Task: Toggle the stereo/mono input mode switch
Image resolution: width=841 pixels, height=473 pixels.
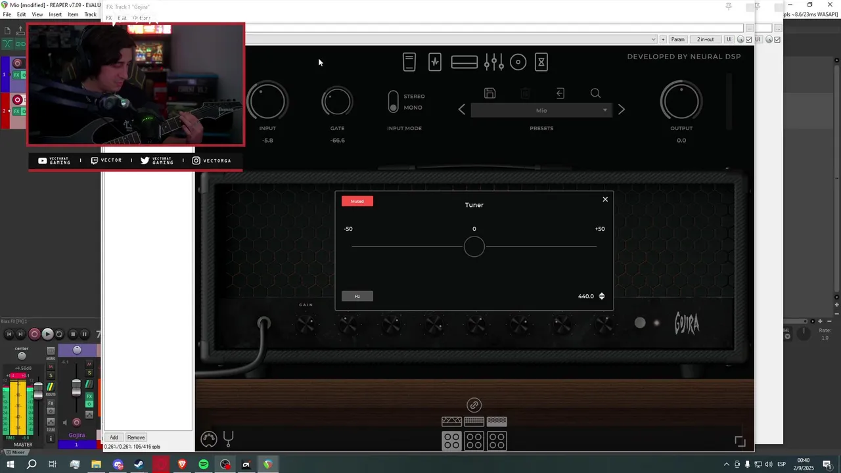Action: pyautogui.click(x=393, y=102)
